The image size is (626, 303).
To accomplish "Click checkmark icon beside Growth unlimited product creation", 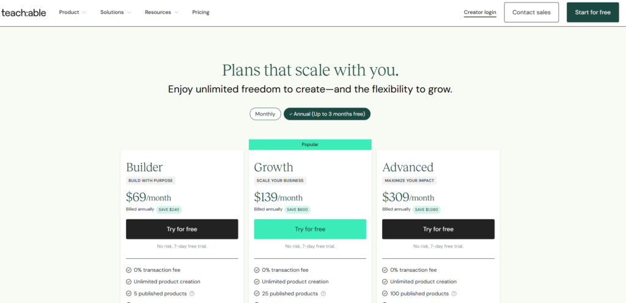I will pos(257,282).
